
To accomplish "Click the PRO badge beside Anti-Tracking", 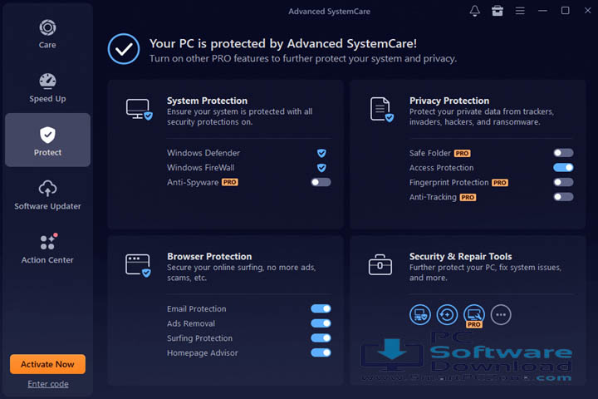I will point(468,197).
